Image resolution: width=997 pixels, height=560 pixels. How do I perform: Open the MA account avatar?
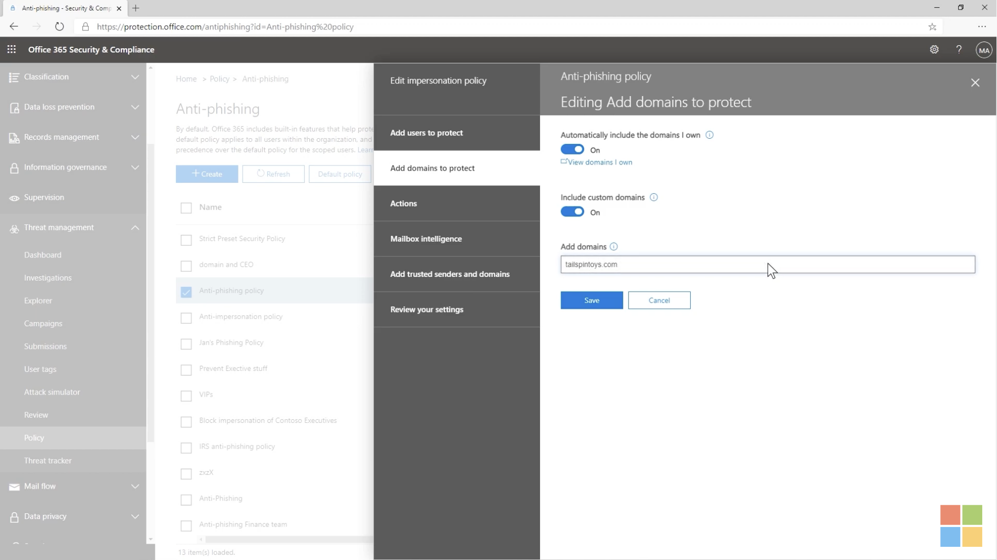pos(983,50)
